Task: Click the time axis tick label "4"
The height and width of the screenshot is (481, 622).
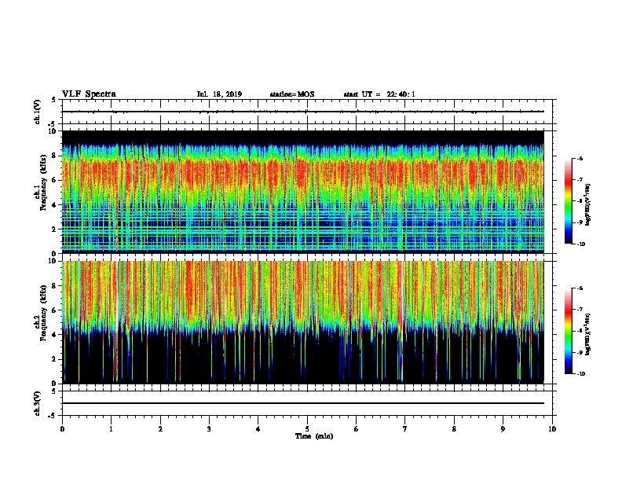Action: 258,429
